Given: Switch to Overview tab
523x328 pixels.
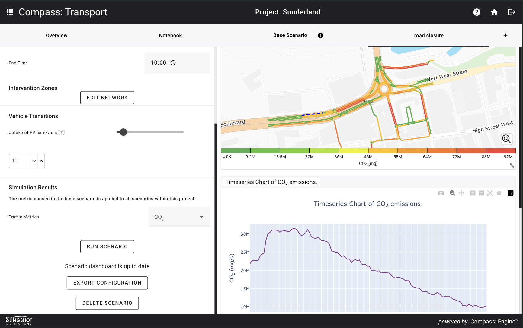Looking at the screenshot, I should pyautogui.click(x=57, y=35).
